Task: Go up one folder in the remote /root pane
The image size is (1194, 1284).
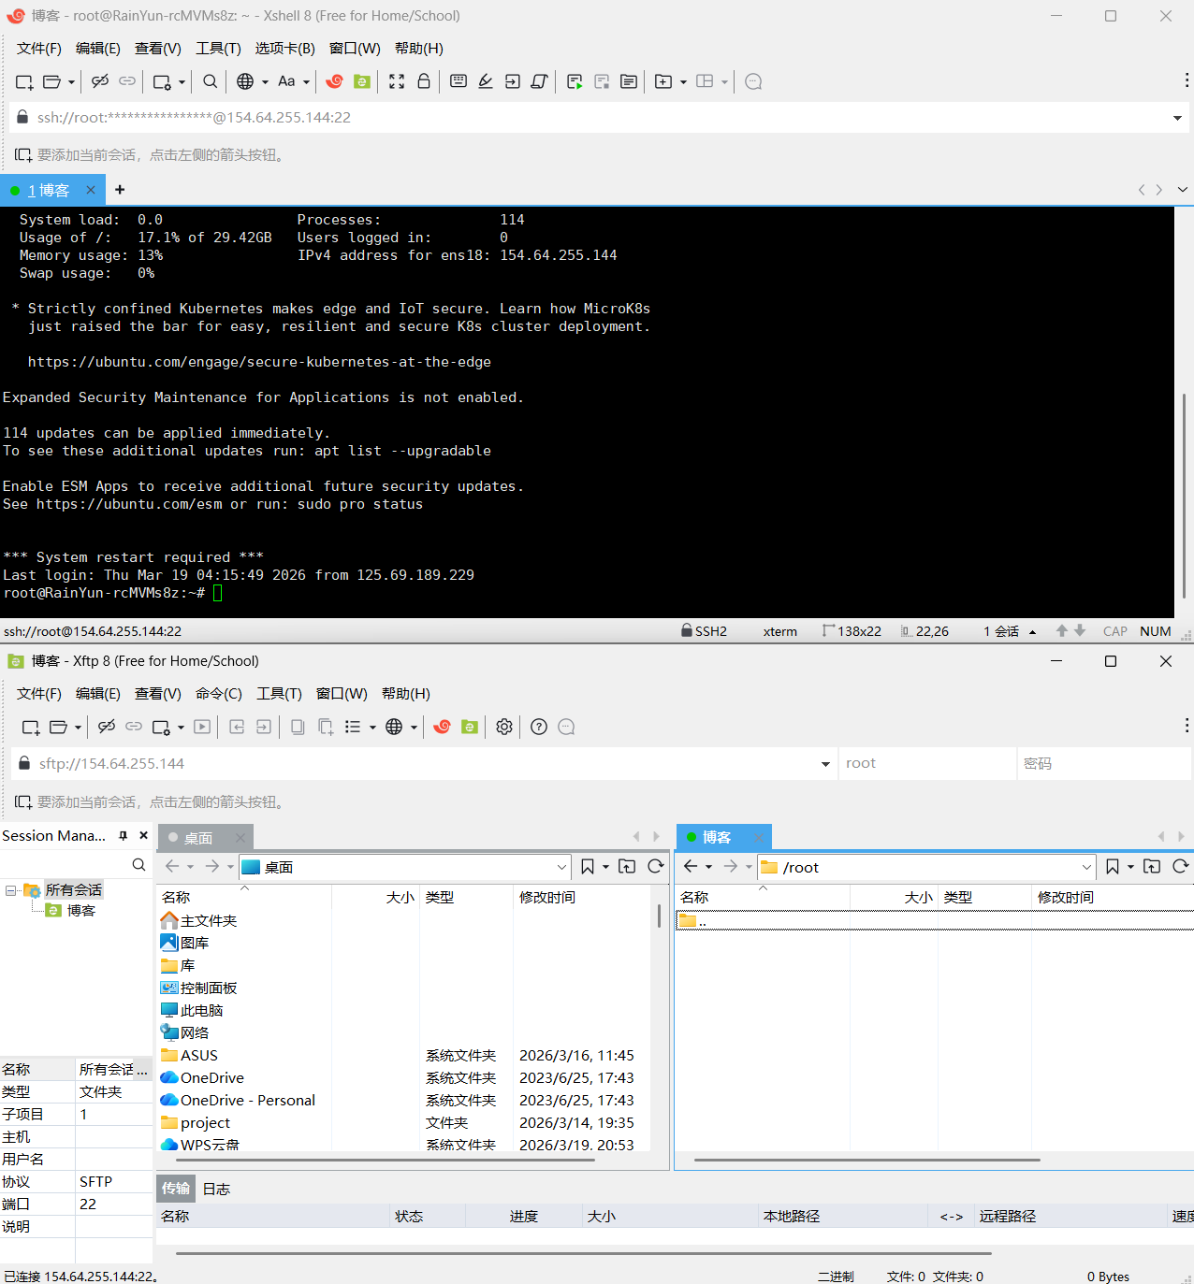Action: tap(1152, 867)
